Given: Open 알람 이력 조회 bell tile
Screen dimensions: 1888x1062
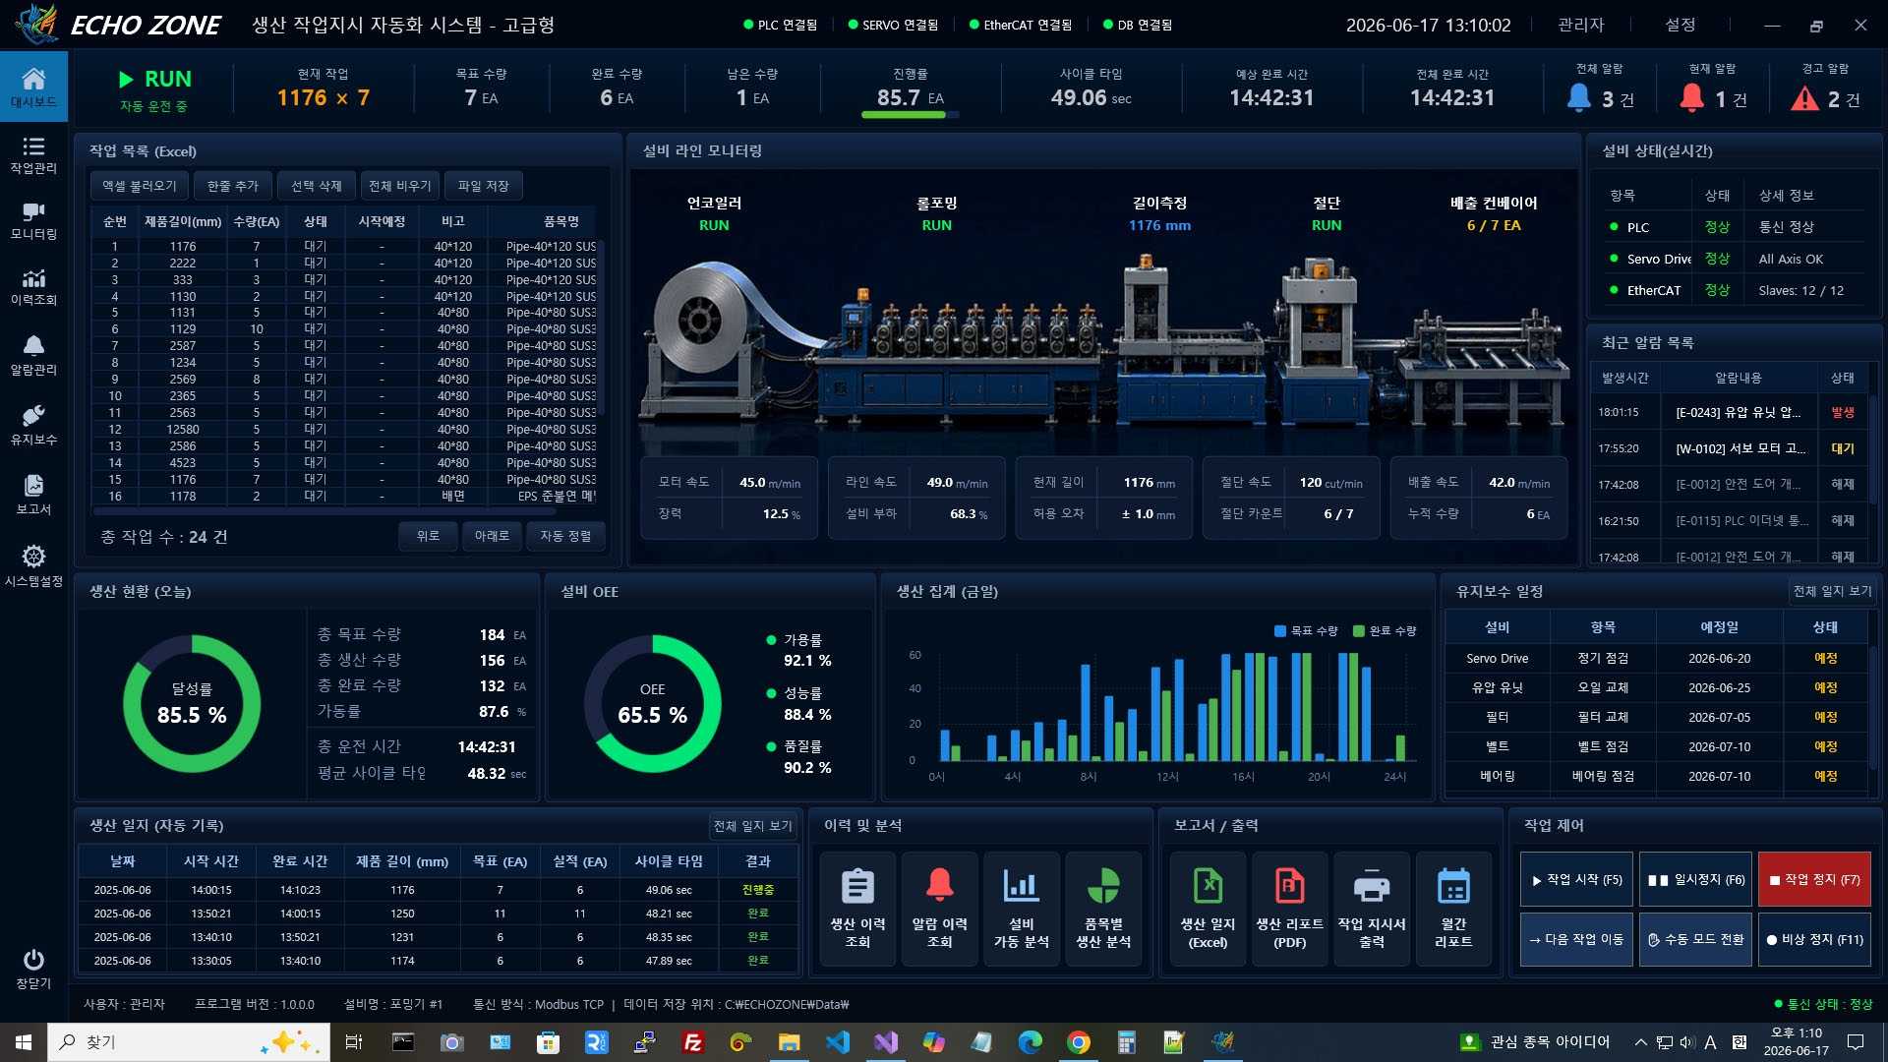Looking at the screenshot, I should click(939, 909).
